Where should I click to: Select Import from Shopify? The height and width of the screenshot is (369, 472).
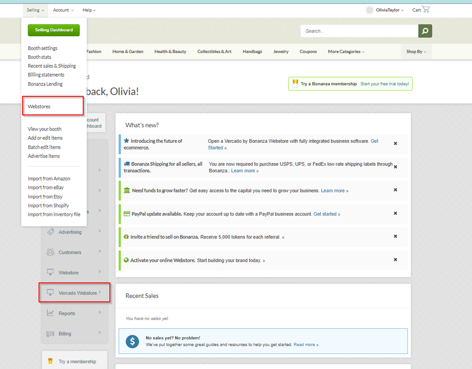[49, 206]
